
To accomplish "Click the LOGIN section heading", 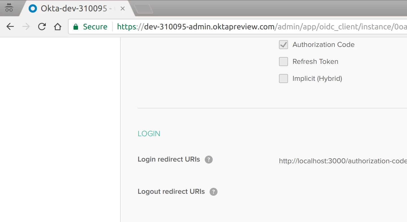I will click(x=149, y=134).
